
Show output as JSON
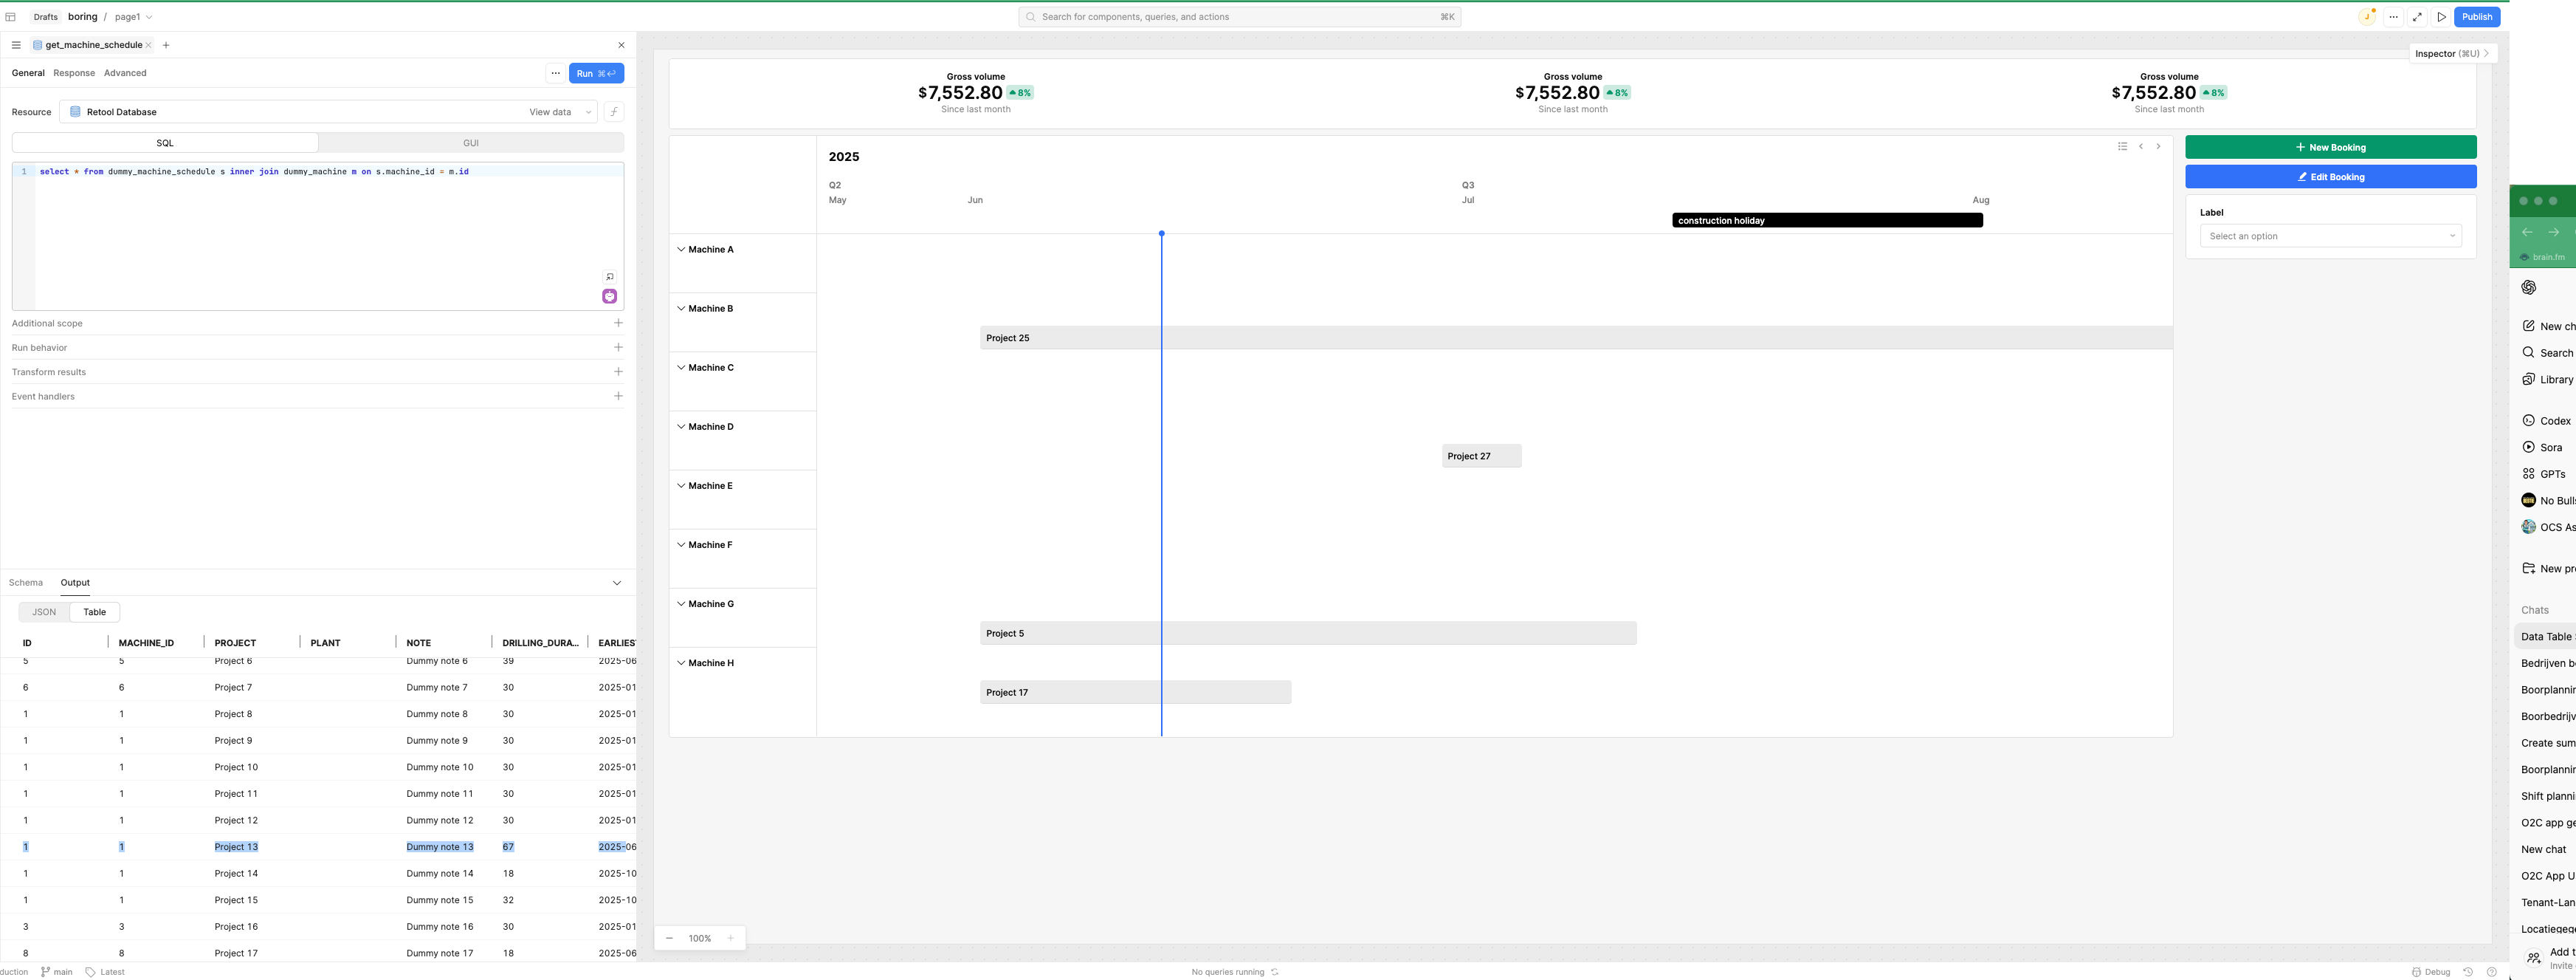(x=44, y=611)
